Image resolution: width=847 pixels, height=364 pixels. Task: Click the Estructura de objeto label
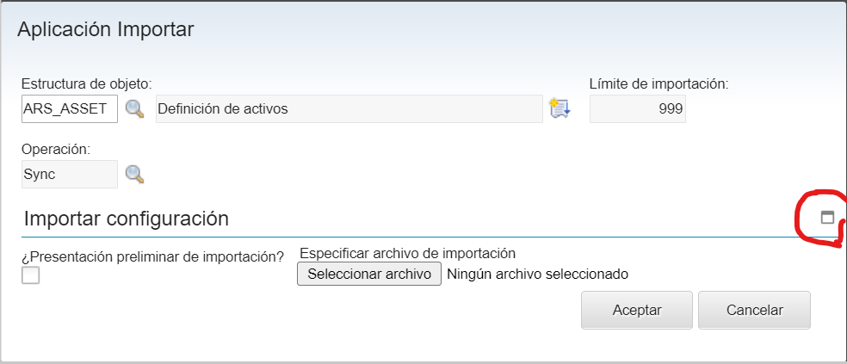[86, 83]
